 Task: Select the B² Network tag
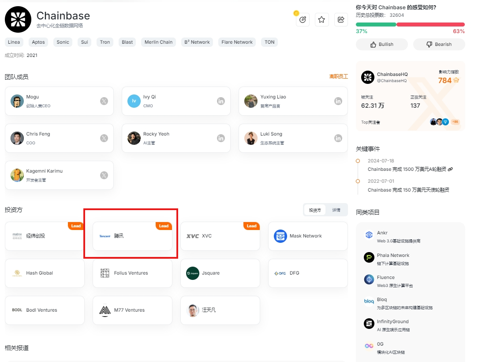click(x=197, y=42)
